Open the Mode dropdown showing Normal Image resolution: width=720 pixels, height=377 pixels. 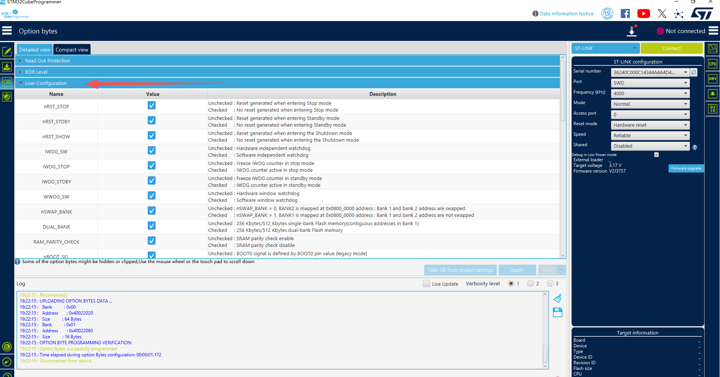650,104
